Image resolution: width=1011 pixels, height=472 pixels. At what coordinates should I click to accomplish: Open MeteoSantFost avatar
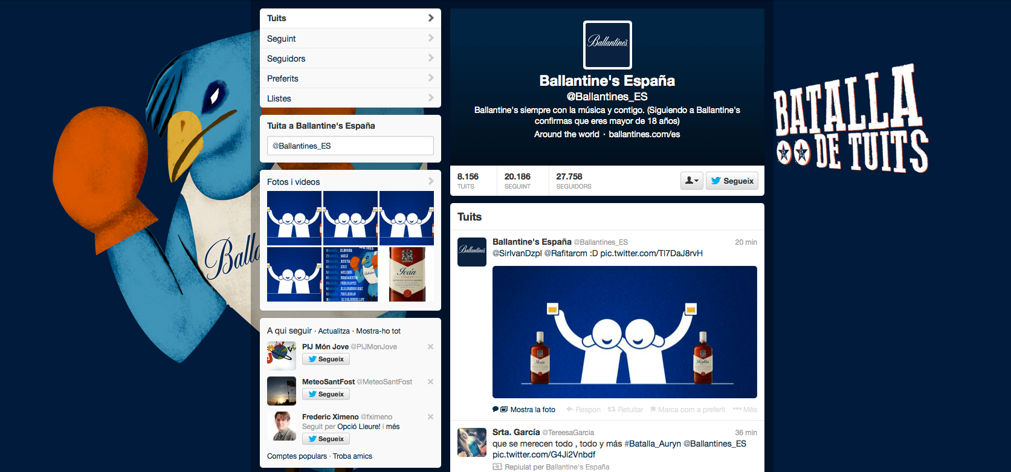click(x=282, y=391)
